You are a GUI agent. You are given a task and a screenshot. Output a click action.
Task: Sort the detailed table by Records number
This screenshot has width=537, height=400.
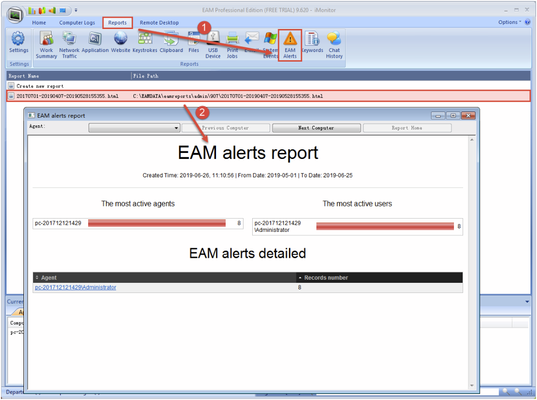(380, 277)
